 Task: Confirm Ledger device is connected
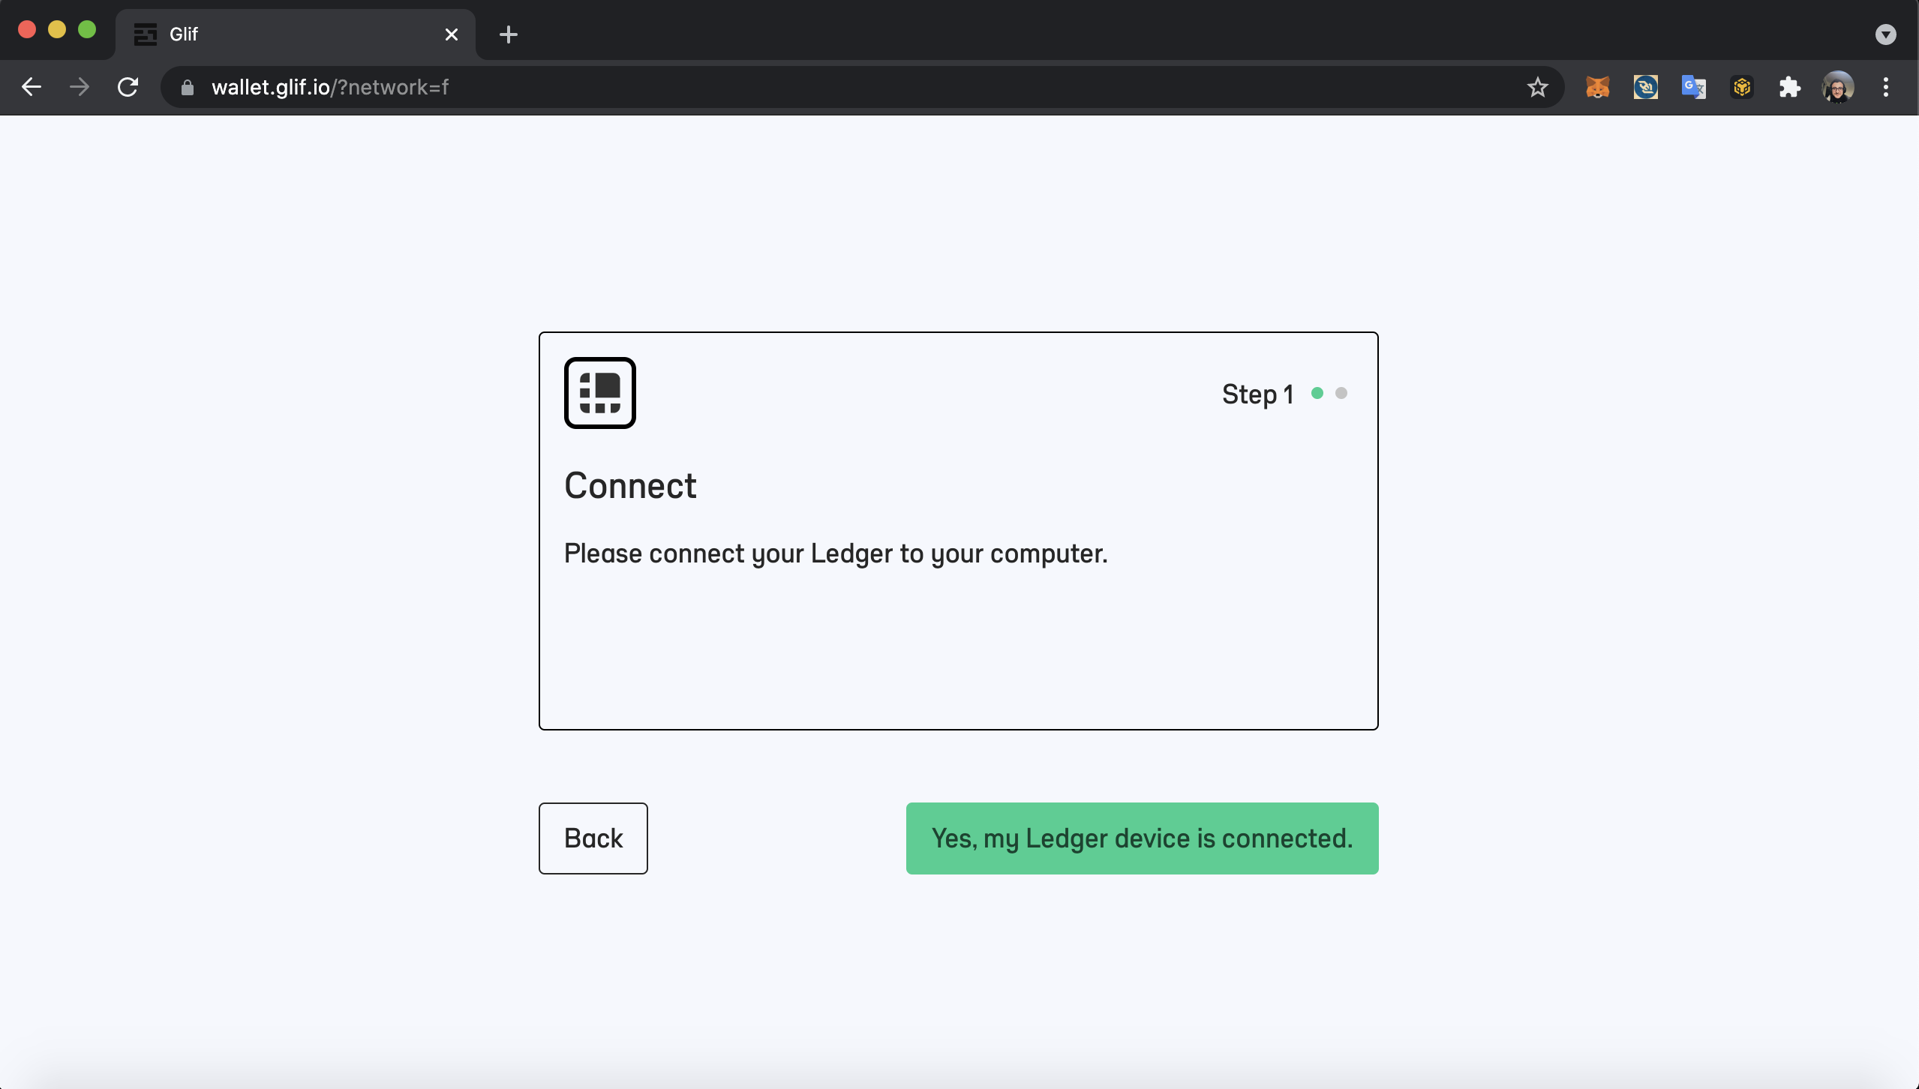(1142, 838)
